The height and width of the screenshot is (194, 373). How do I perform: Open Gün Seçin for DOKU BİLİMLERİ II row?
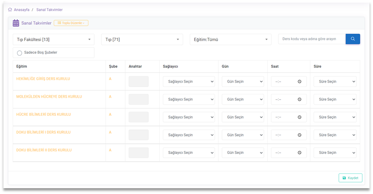pos(243,152)
